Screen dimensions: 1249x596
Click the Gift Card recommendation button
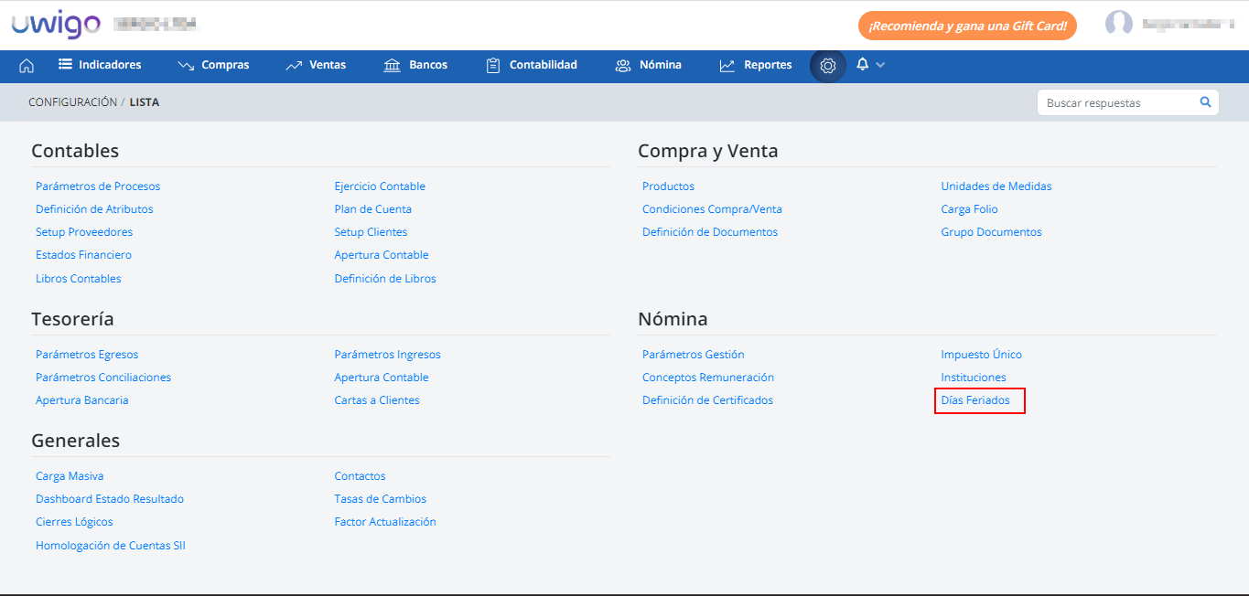tap(966, 26)
